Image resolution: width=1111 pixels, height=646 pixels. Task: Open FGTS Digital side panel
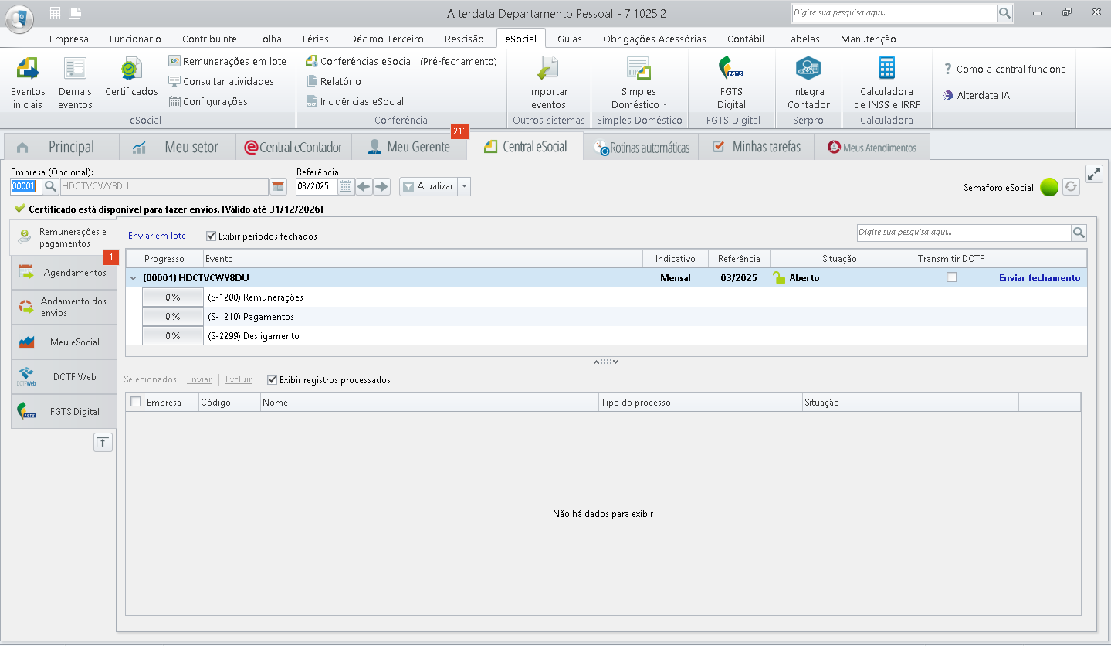click(64, 412)
